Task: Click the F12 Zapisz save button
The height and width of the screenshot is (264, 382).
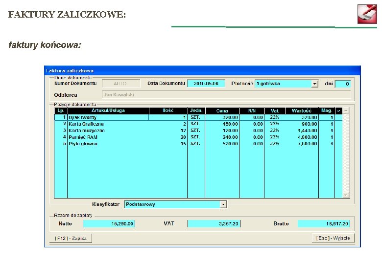Action: 71,238
